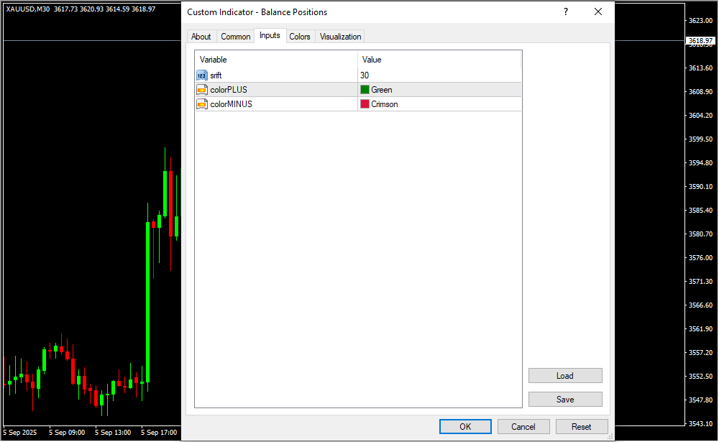Click the Crimson color swatch for colorMINUS
The height and width of the screenshot is (442, 719).
pos(365,104)
